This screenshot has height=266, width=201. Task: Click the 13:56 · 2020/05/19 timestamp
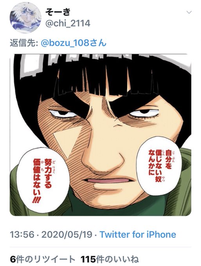(x=51, y=234)
